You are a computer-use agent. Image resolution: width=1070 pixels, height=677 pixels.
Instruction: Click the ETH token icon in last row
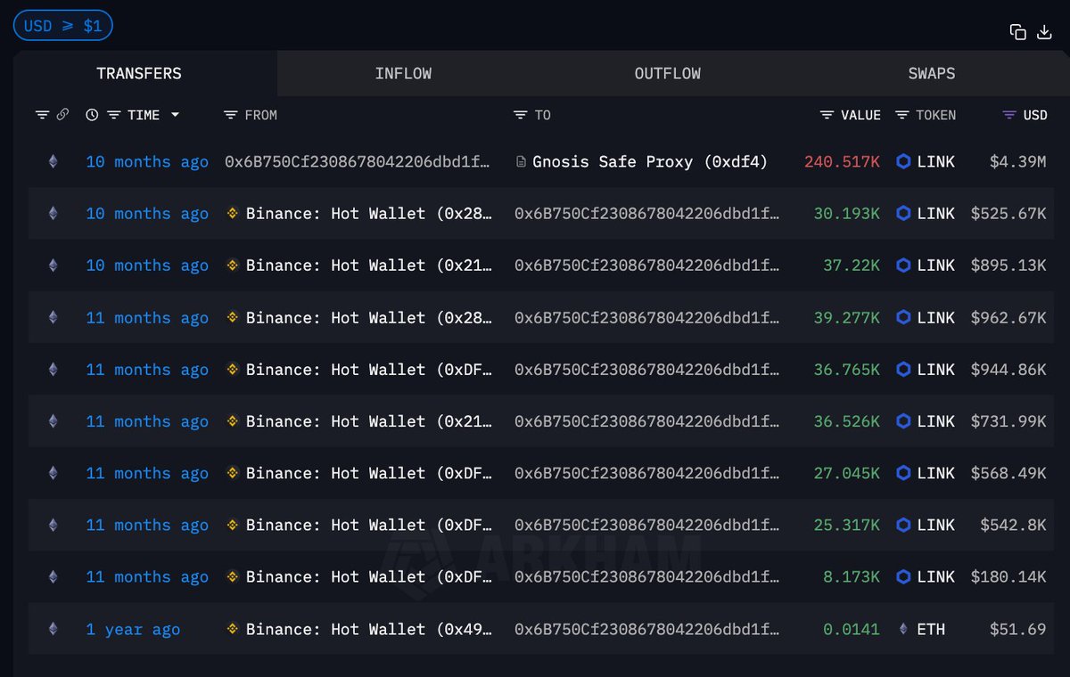(x=903, y=629)
